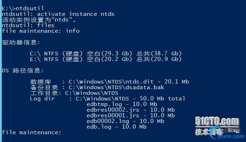Click the file maintenance prompt at bottom

pos(31,132)
